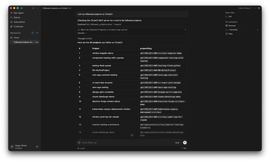Open 1 Terminal in workspace panel
Screen dimensions: 270x162
232,30
